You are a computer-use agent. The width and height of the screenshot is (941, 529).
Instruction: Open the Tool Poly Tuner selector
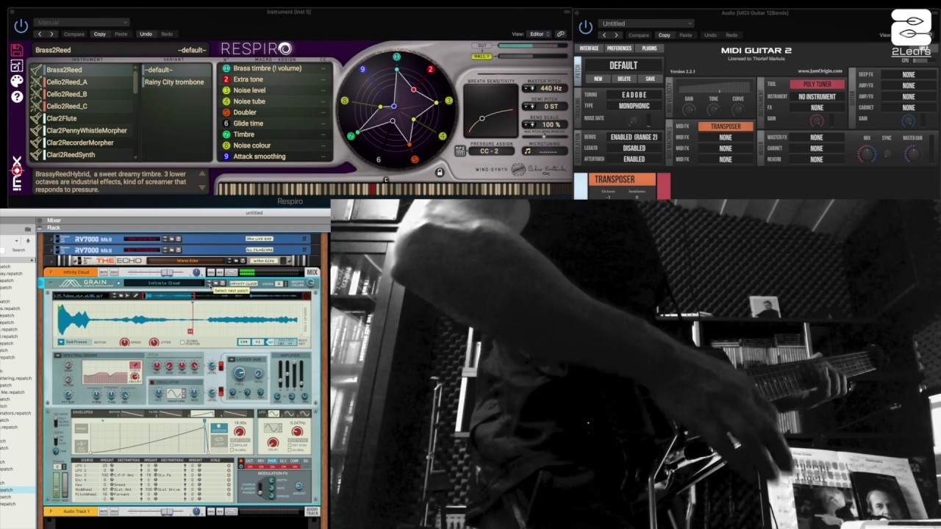[817, 84]
